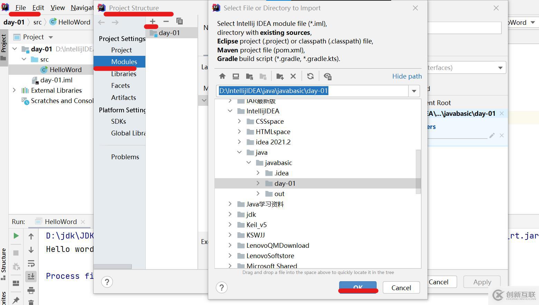The height and width of the screenshot is (305, 539).
Task: Remove selected module with minus icon
Action: click(x=166, y=21)
